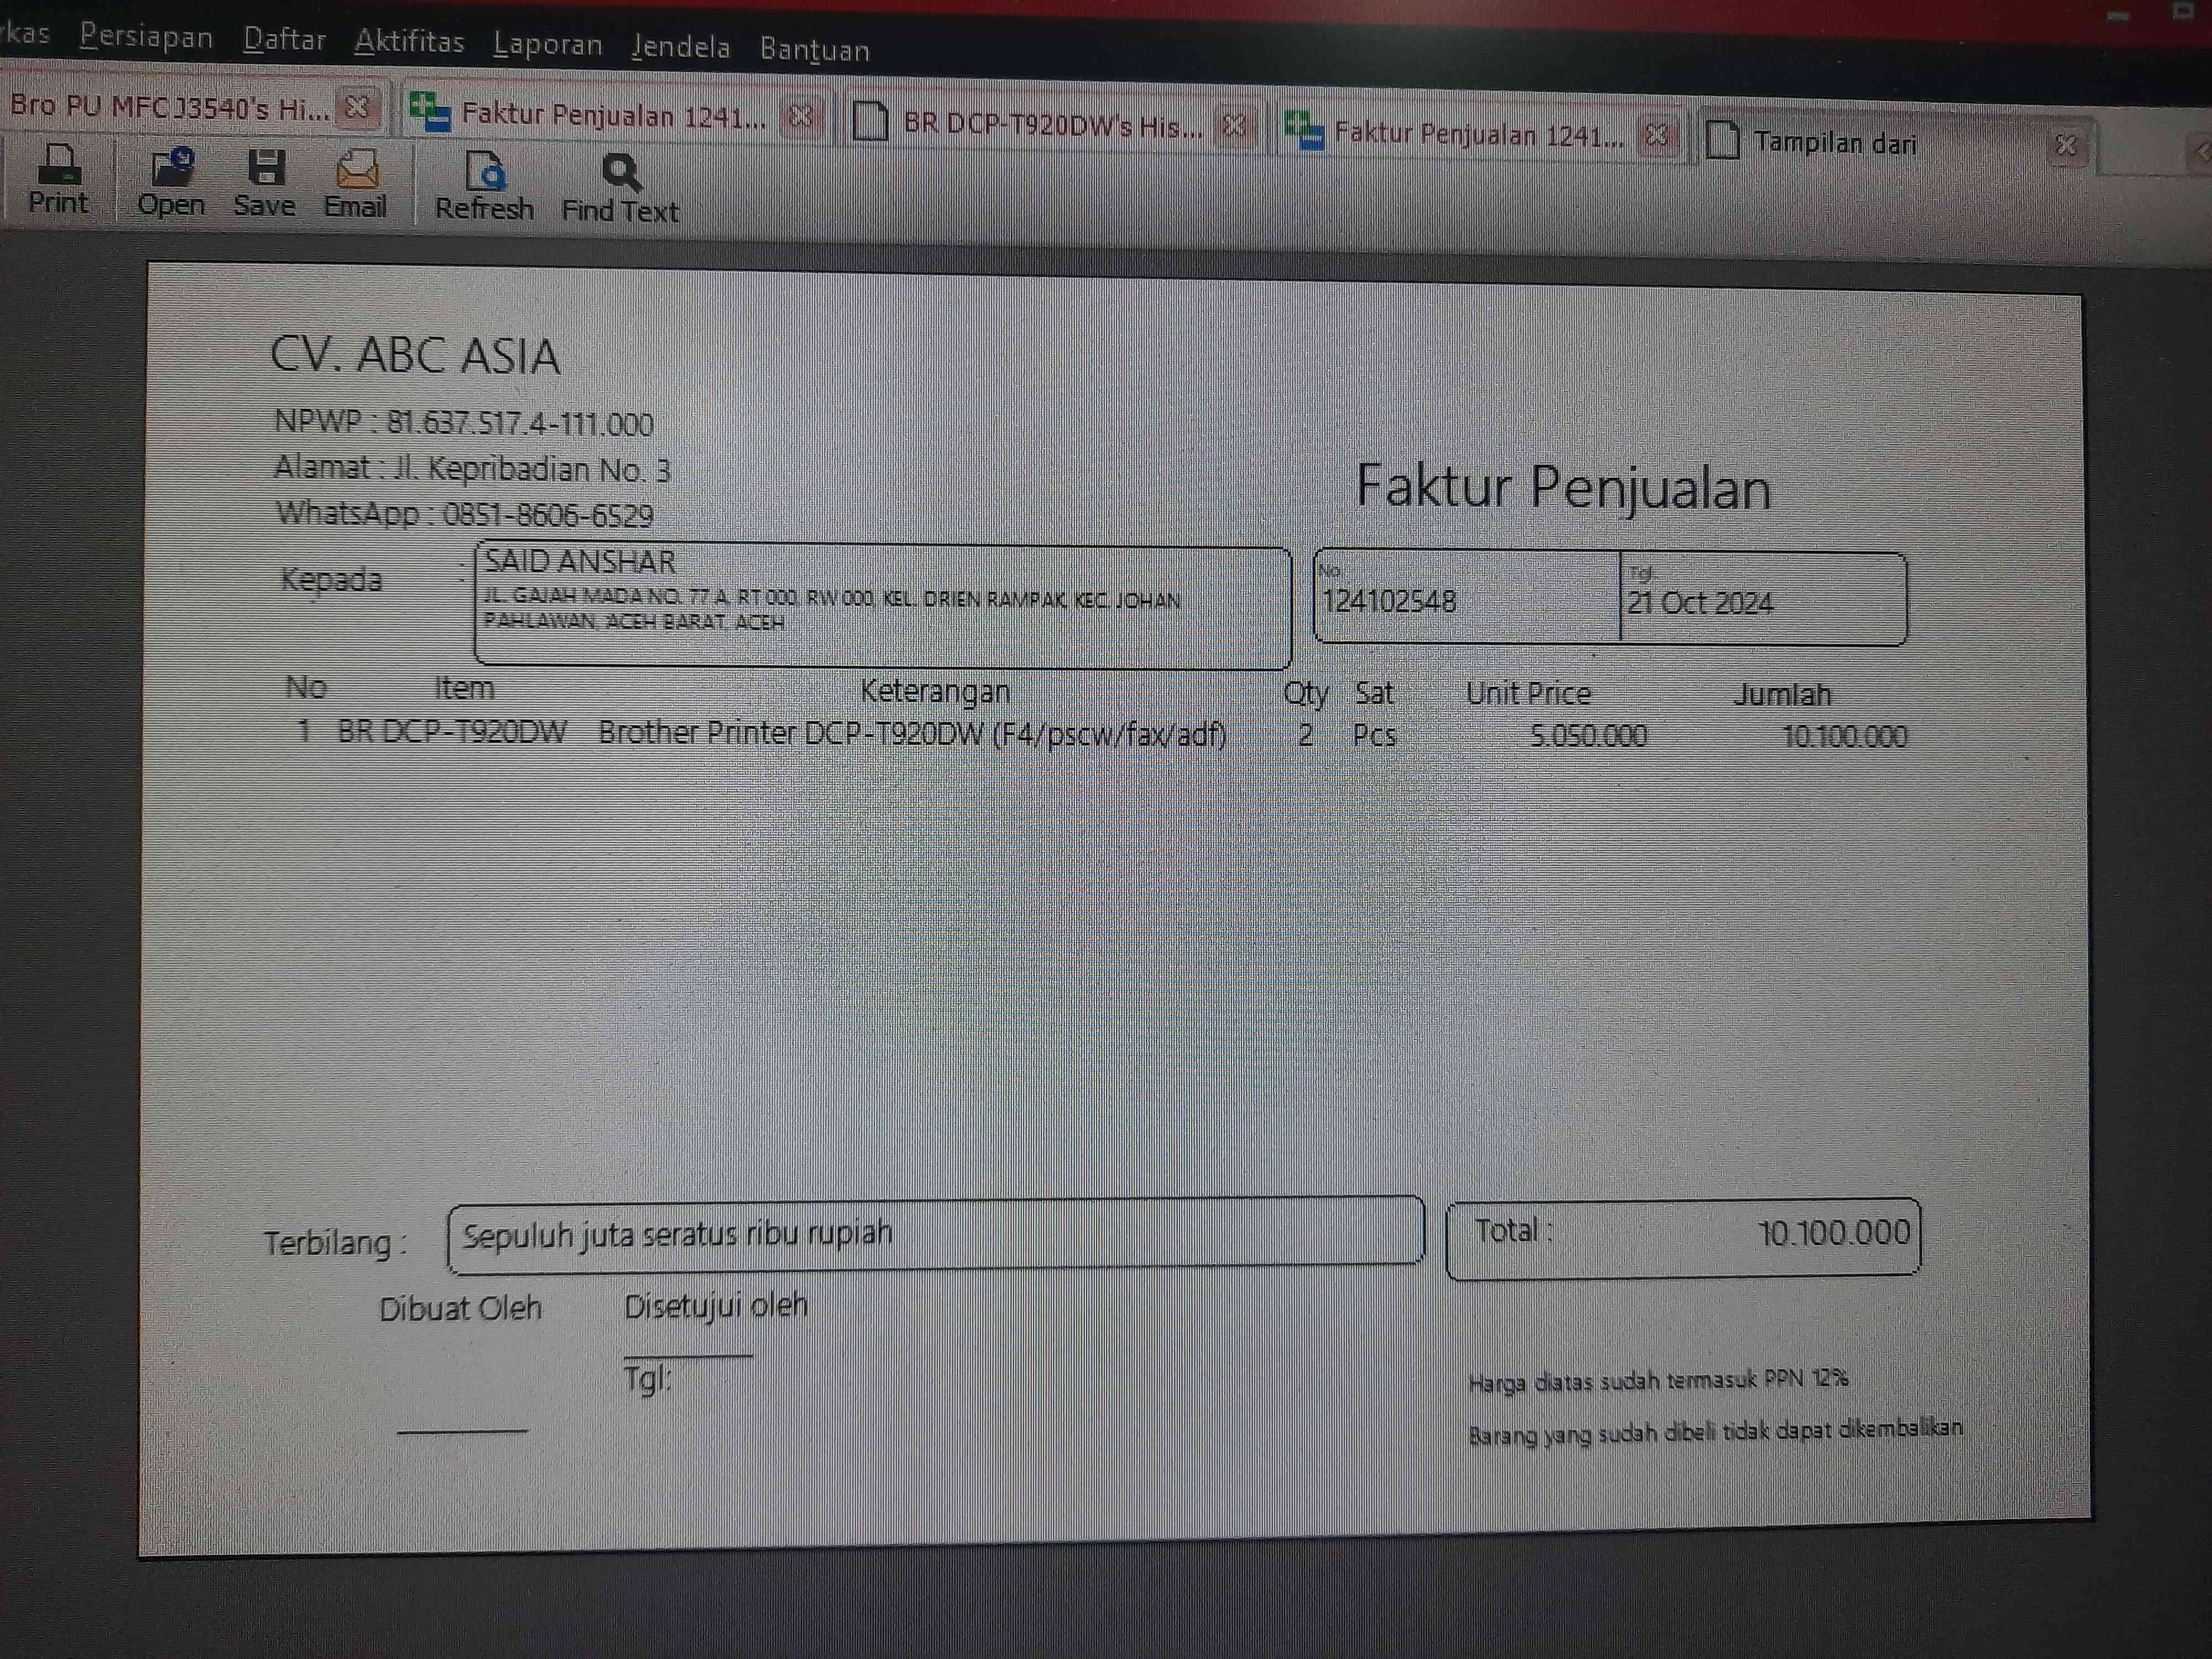Open the Laporan menu

pos(547,45)
